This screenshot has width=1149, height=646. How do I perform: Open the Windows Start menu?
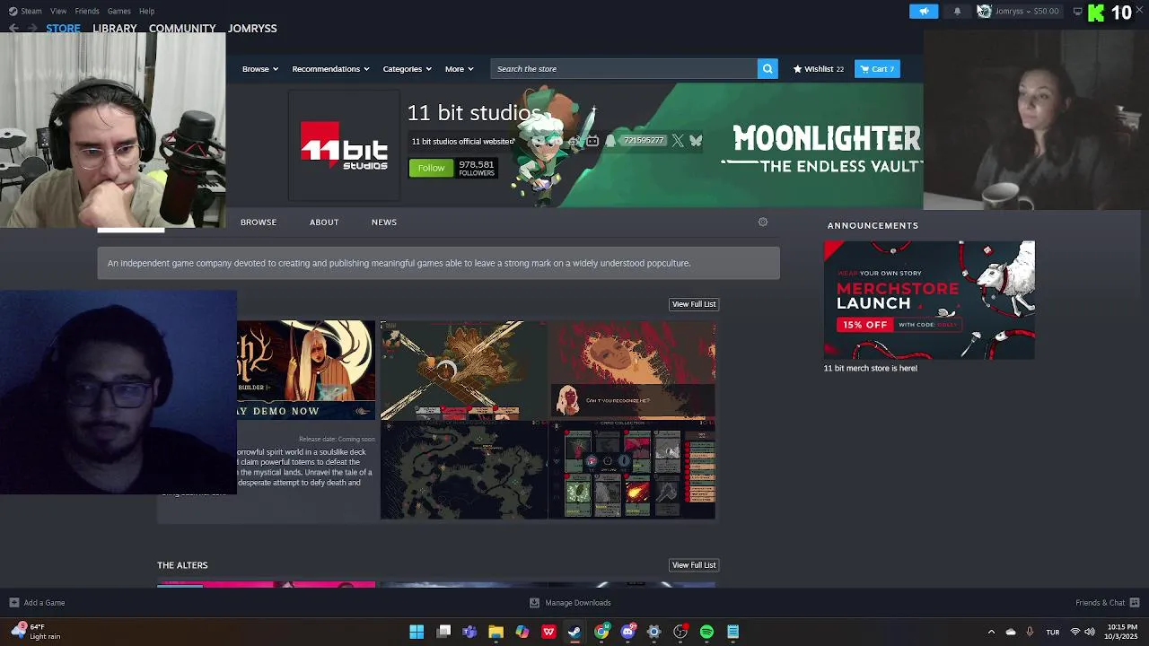(417, 632)
